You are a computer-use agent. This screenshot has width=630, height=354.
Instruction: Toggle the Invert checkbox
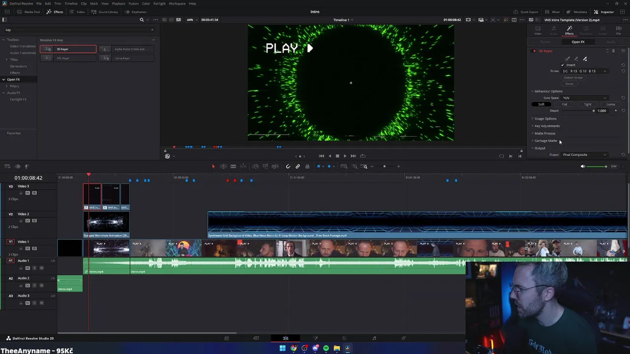coord(563,65)
